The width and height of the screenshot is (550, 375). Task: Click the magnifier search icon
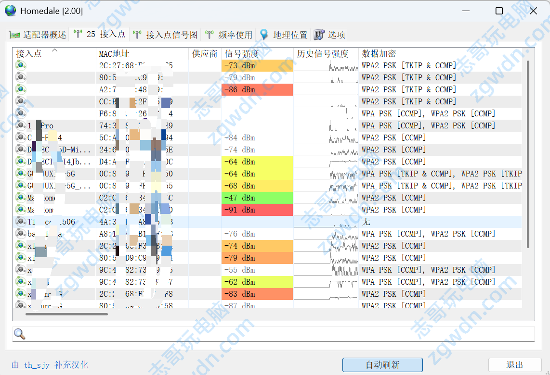19,334
